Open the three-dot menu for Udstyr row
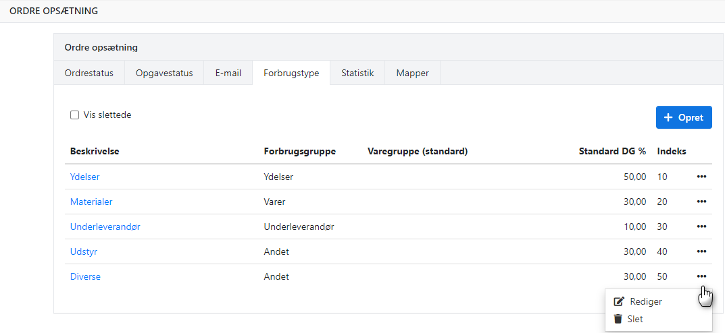This screenshot has width=725, height=333. pyautogui.click(x=701, y=251)
